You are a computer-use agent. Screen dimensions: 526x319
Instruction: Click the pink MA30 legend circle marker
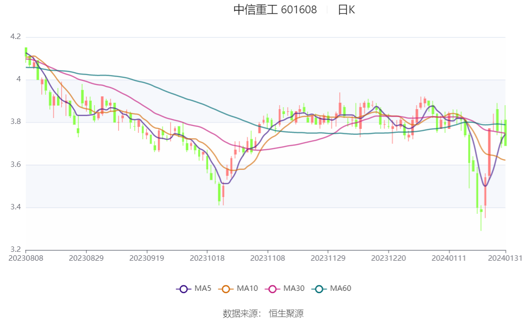point(272,289)
